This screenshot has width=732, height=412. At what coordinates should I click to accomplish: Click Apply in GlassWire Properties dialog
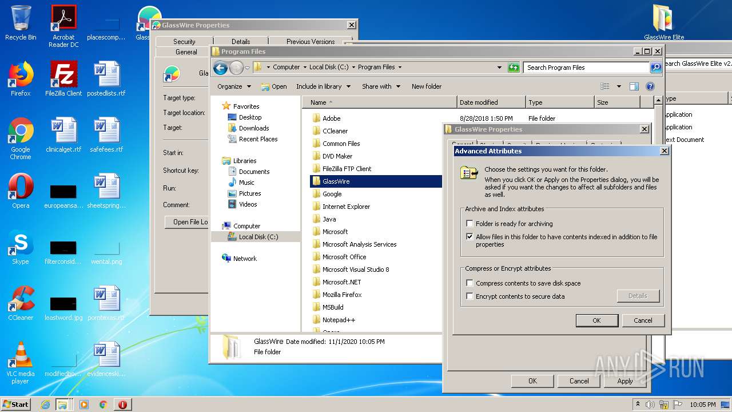click(625, 381)
